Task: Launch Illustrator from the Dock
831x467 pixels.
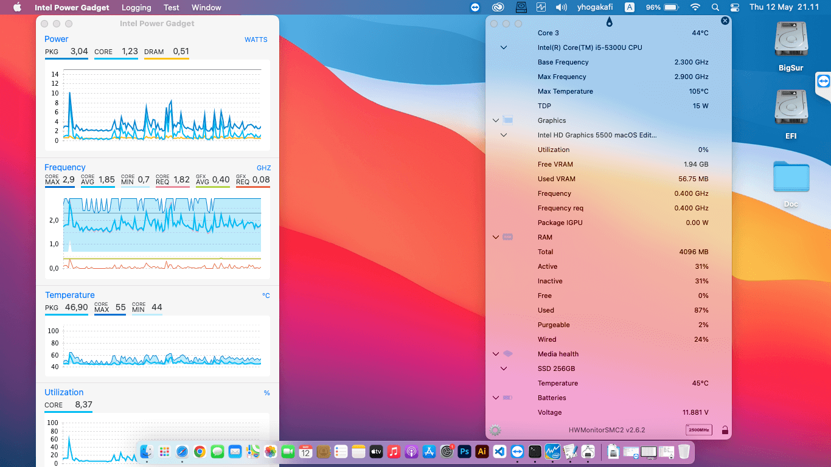Action: pos(482,451)
